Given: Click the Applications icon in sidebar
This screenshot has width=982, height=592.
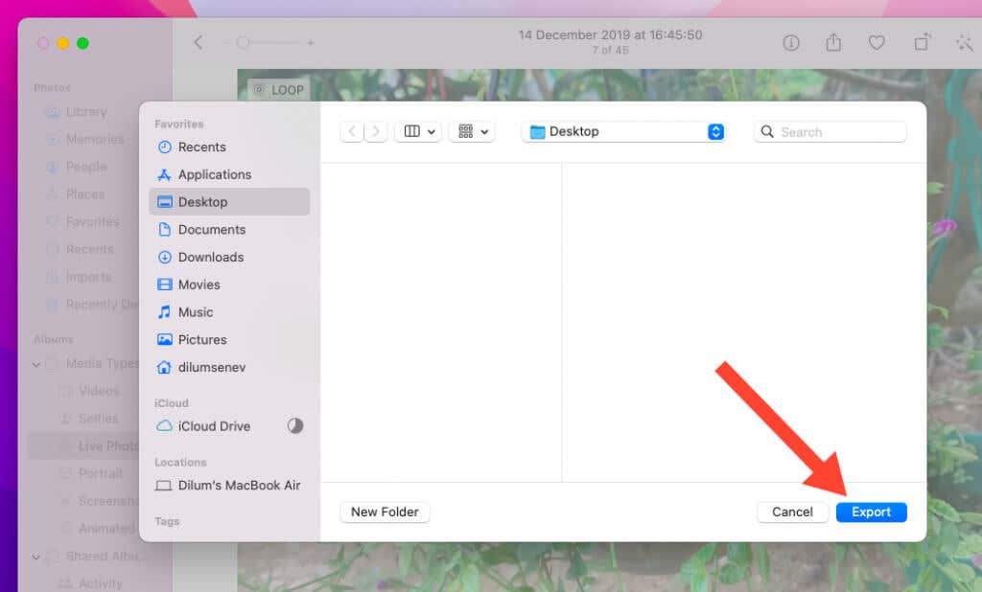Looking at the screenshot, I should [x=164, y=174].
